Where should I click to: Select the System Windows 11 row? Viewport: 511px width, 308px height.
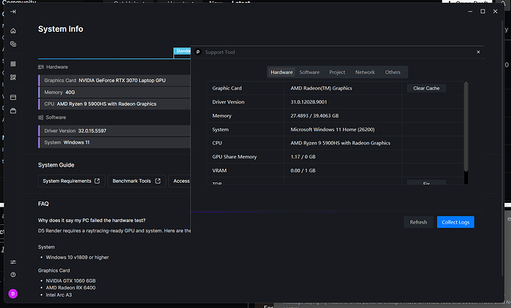pyautogui.click(x=114, y=142)
